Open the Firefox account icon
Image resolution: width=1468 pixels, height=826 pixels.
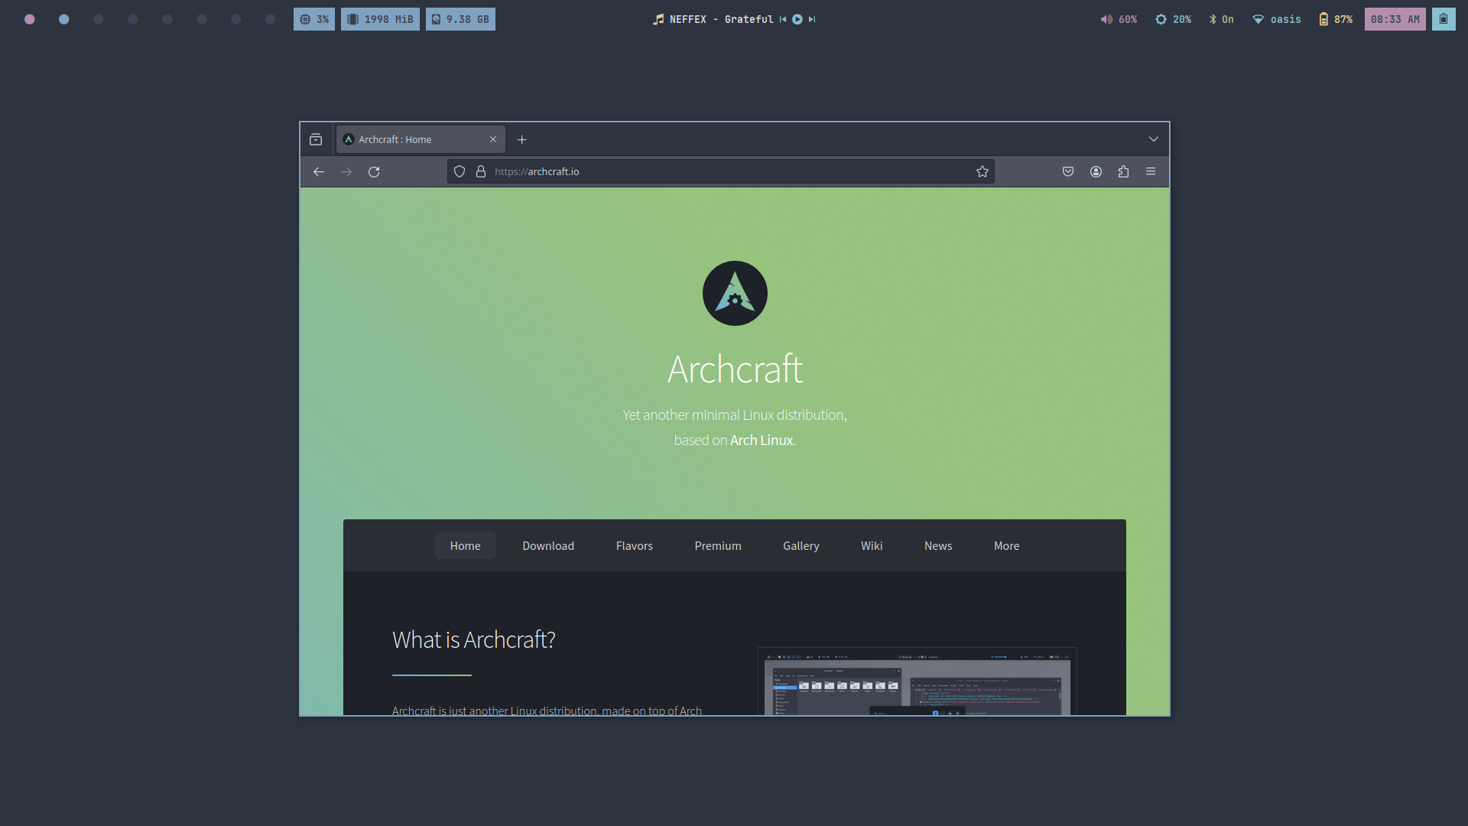(x=1096, y=172)
